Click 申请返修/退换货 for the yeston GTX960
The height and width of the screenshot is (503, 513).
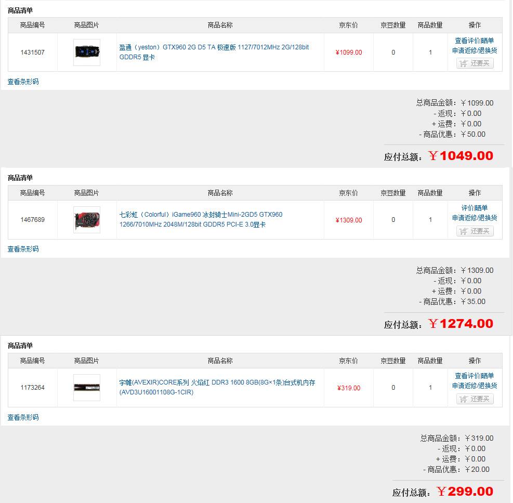475,50
